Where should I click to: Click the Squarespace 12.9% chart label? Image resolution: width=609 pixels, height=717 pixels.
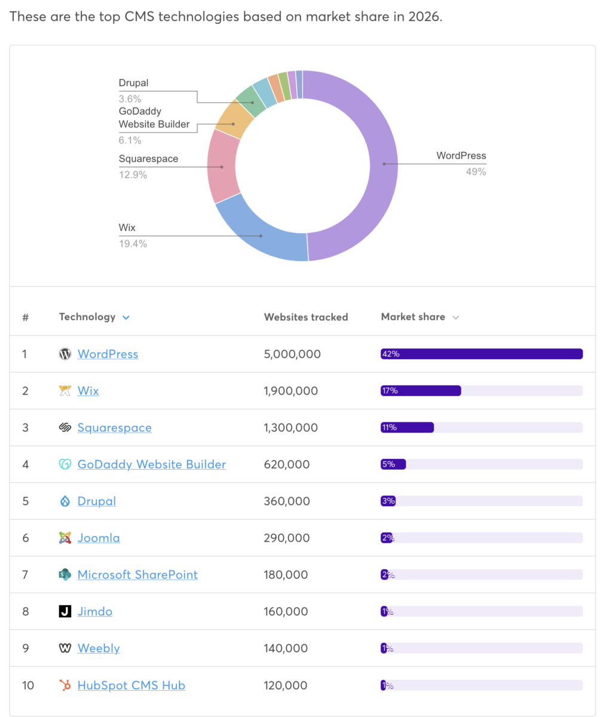click(x=148, y=167)
